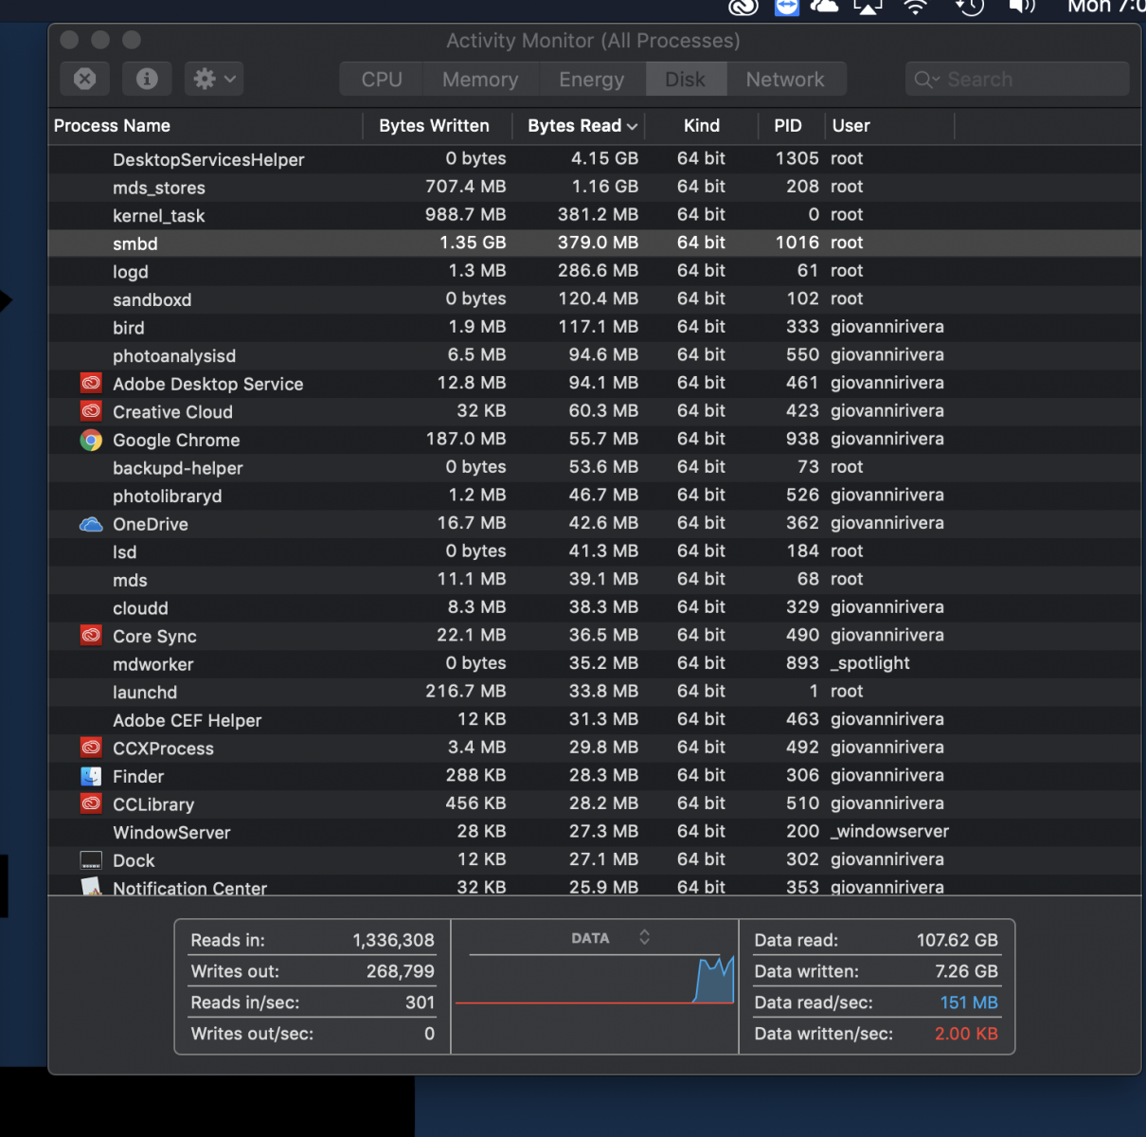Click the Finder process icon
Image resolution: width=1146 pixels, height=1137 pixels.
(91, 776)
